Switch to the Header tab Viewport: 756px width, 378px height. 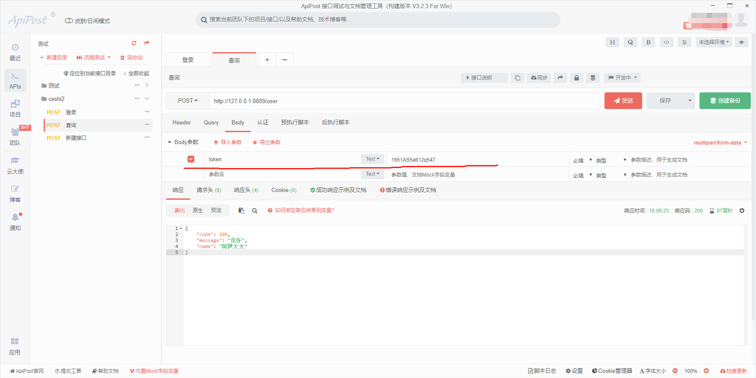pos(182,123)
